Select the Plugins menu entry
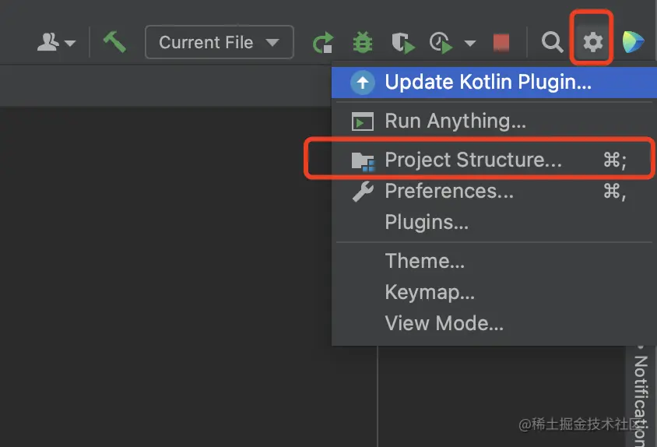This screenshot has width=657, height=447. [427, 223]
